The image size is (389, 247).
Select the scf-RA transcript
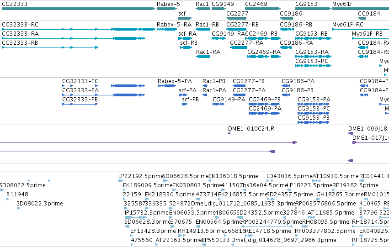click(185, 38)
